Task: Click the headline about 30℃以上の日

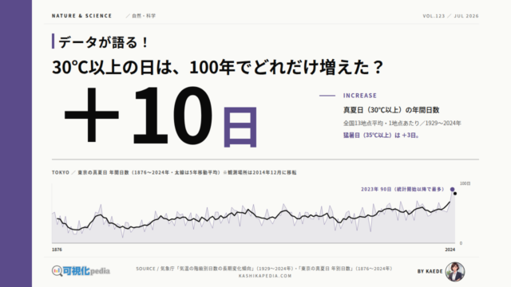Action: click(217, 67)
